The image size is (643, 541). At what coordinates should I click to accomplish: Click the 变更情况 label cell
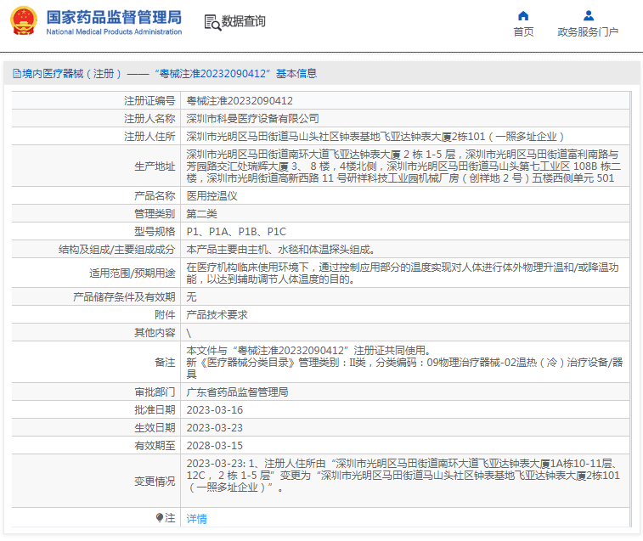point(96,481)
